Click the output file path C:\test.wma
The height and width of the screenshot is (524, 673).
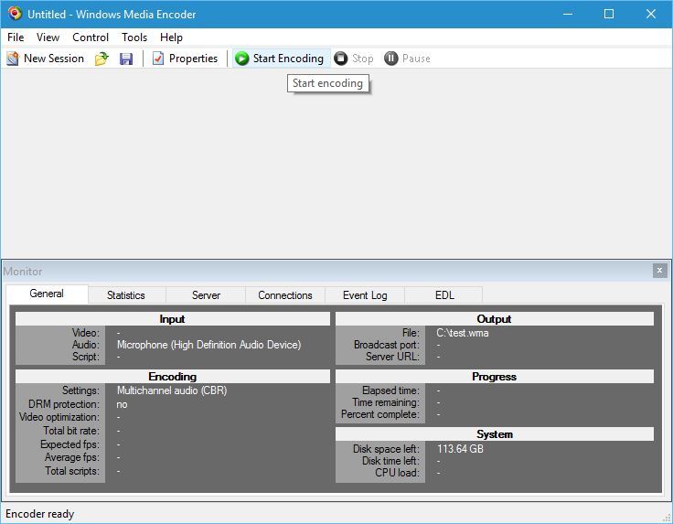(x=463, y=333)
